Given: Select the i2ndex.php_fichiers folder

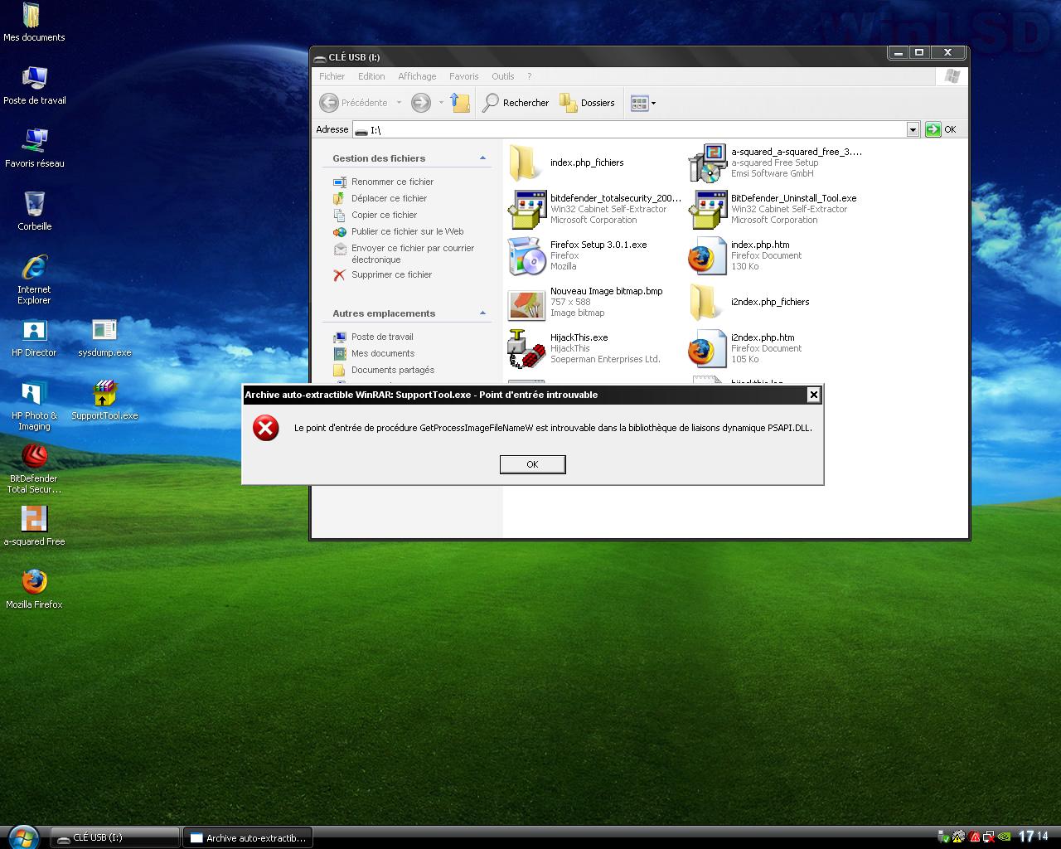Looking at the screenshot, I should point(749,302).
